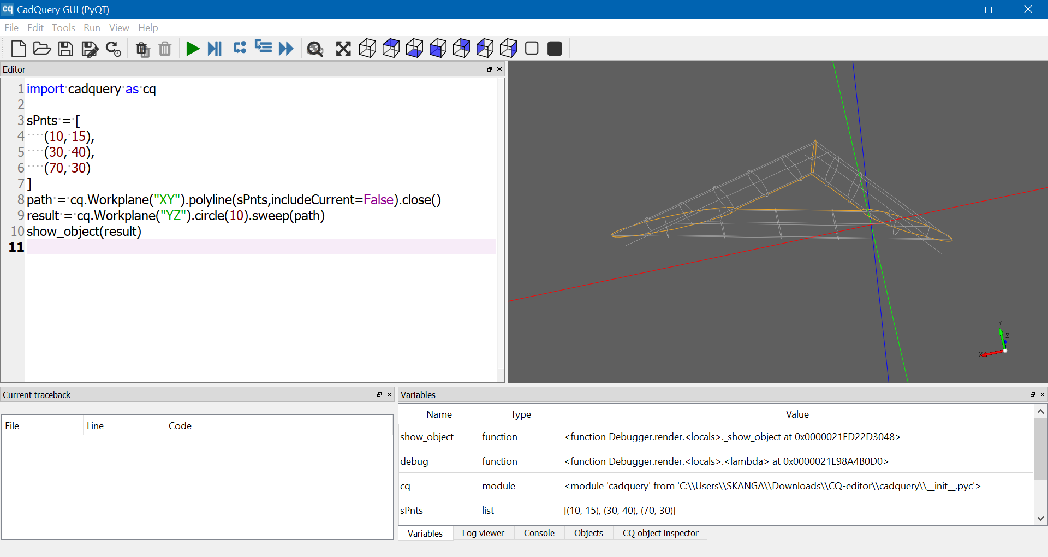Image resolution: width=1048 pixels, height=557 pixels.
Task: Open an existing script
Action: coord(42,49)
